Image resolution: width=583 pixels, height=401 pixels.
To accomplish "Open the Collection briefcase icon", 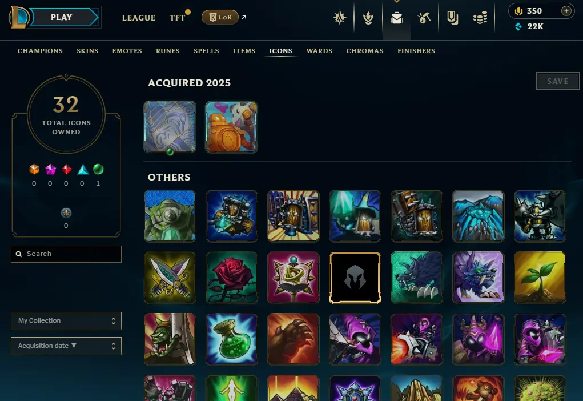I will 397,18.
